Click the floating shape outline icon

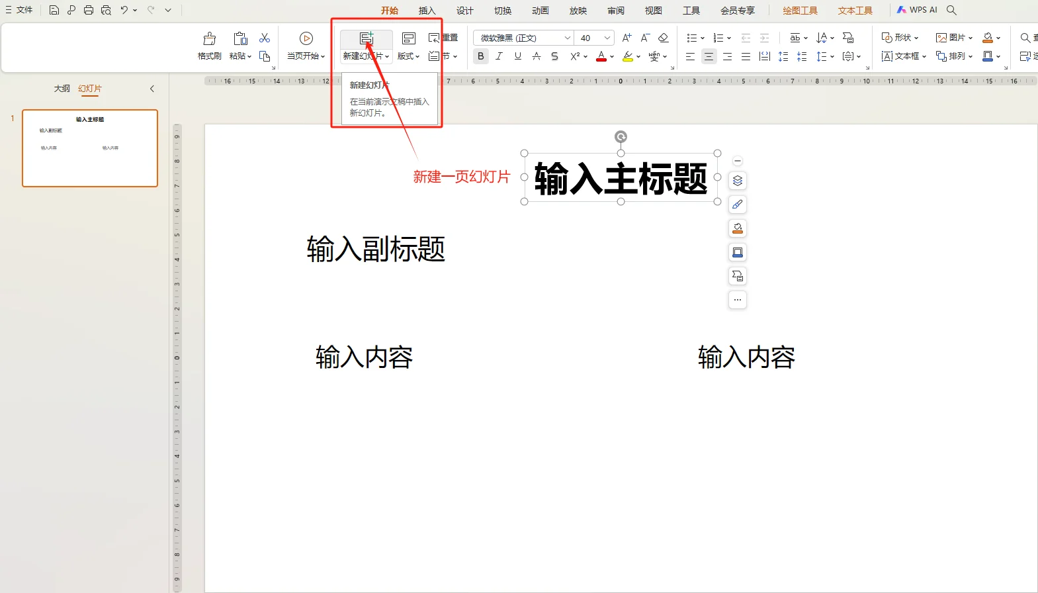[x=738, y=252]
